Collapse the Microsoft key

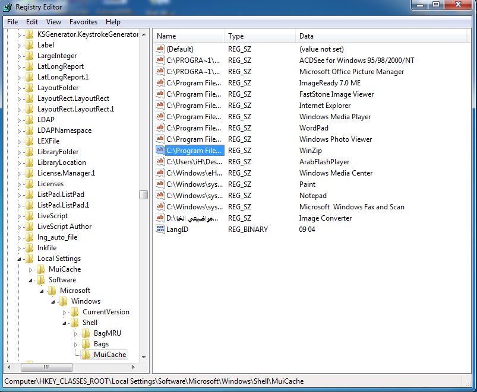[x=42, y=291]
